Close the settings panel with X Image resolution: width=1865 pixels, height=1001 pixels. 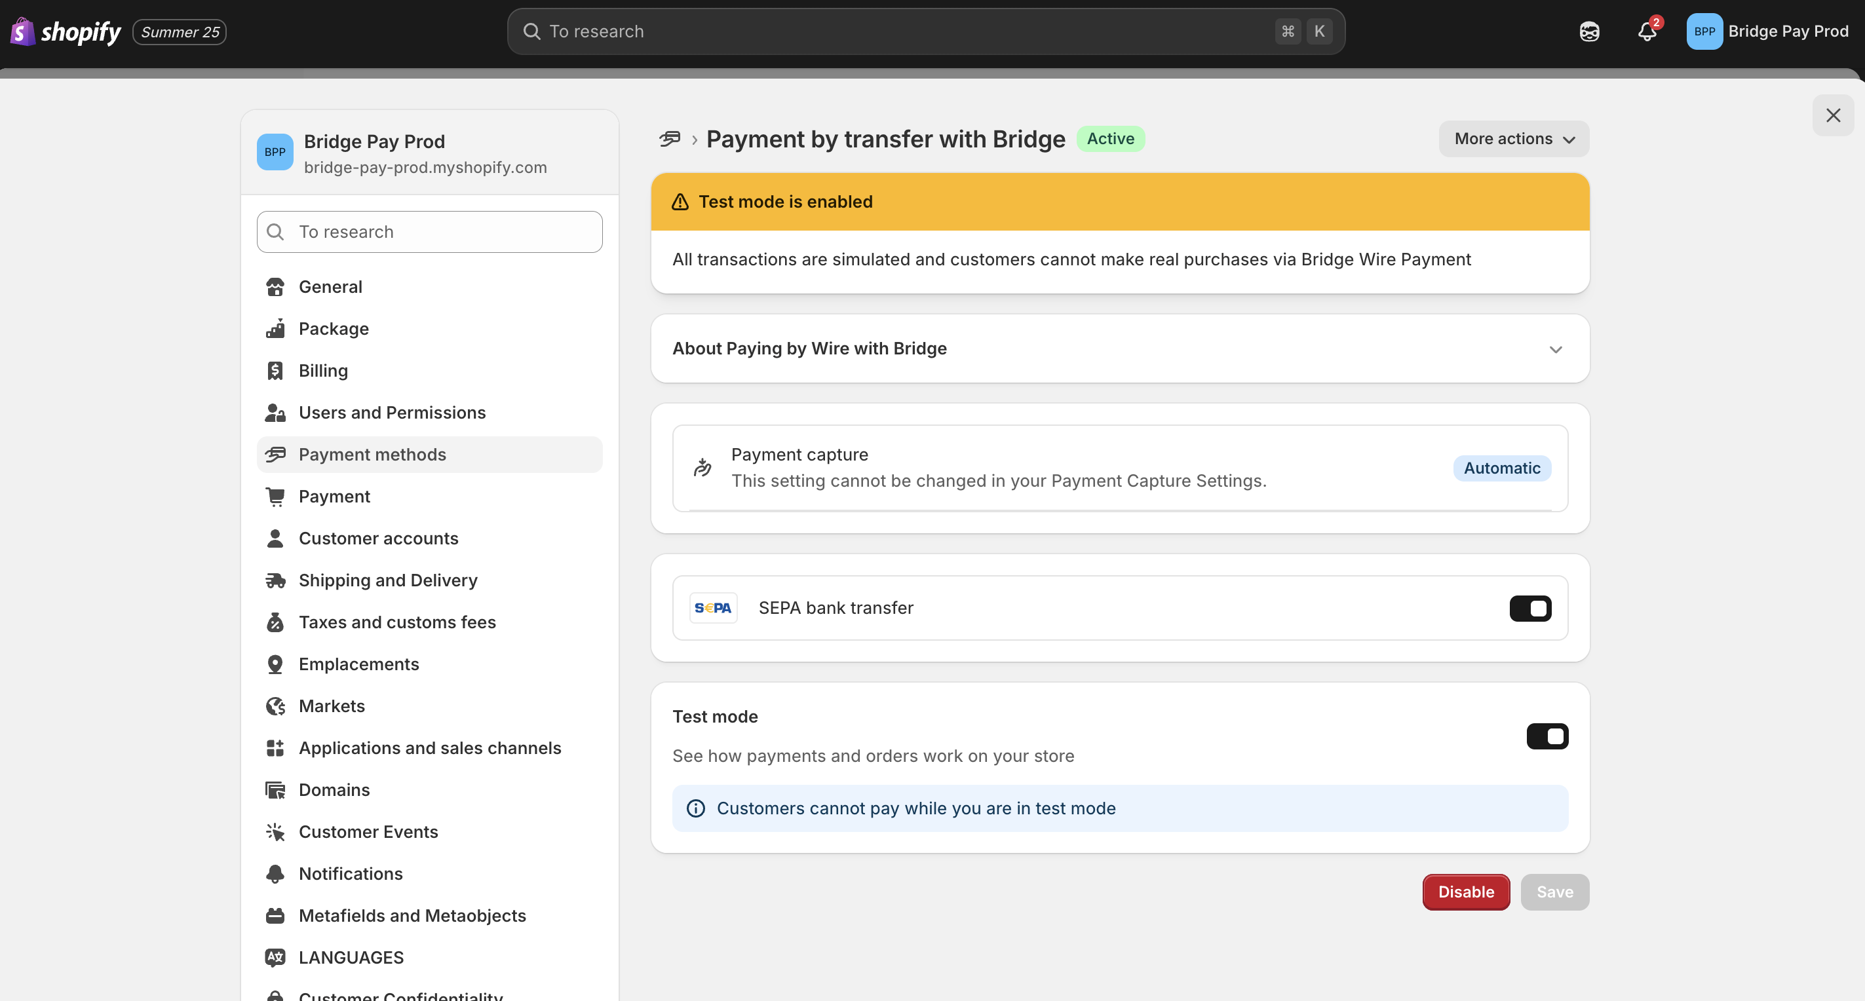(x=1833, y=116)
